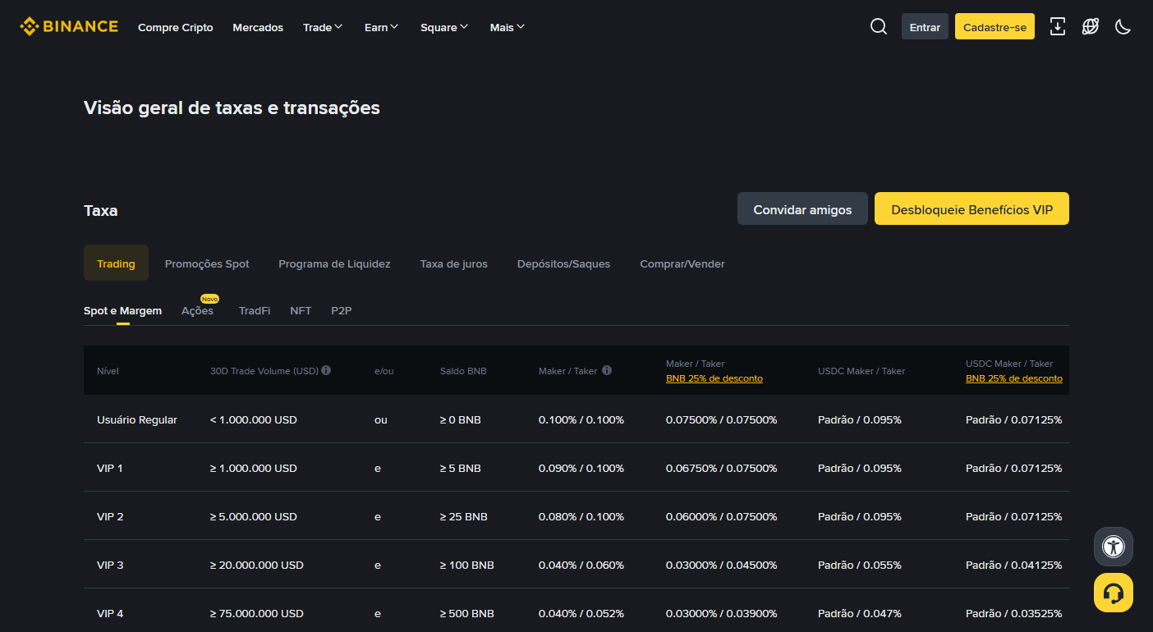This screenshot has width=1153, height=632.
Task: Click the ≥ 500 BNB balance cell
Action: 467,613
